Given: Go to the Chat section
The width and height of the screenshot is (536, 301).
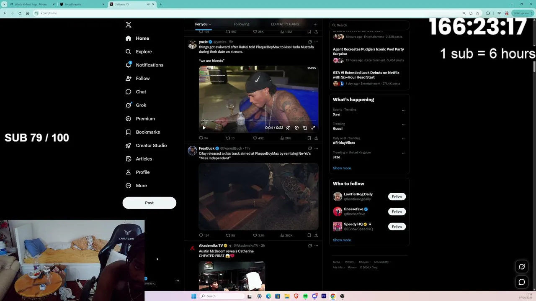Looking at the screenshot, I should tap(136, 92).
